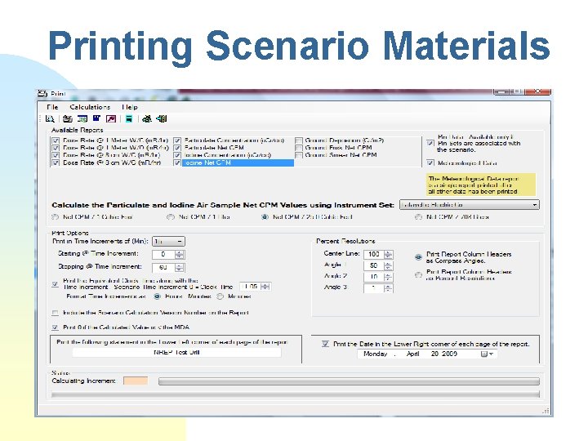This screenshot has height=441, width=588.
Task: Click the Angle 3 spinner arrows
Action: (389, 288)
